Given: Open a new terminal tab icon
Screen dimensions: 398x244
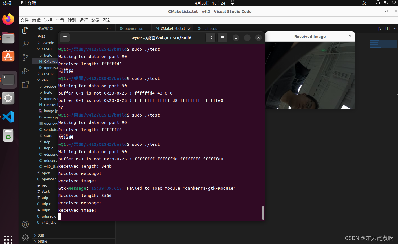Looking at the screenshot, I should tap(65, 37).
